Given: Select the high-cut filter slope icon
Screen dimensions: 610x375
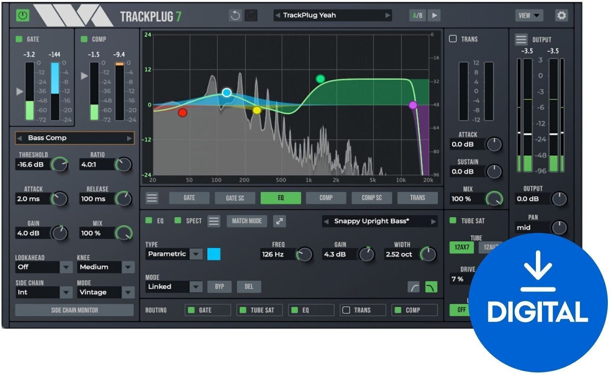Looking at the screenshot, I should click(x=432, y=287).
